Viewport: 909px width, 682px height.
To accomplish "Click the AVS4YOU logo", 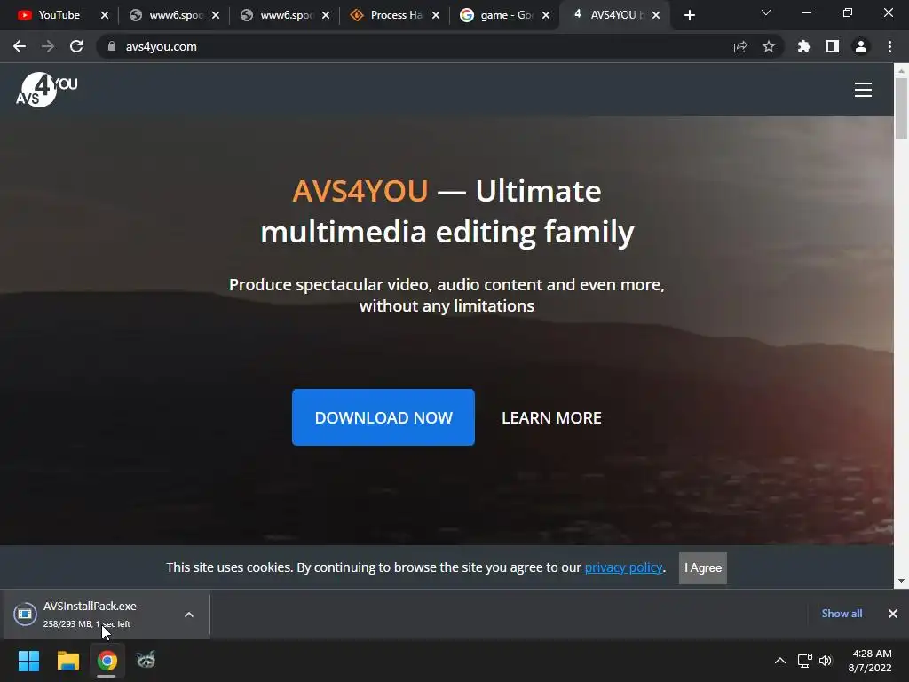I will click(x=46, y=90).
